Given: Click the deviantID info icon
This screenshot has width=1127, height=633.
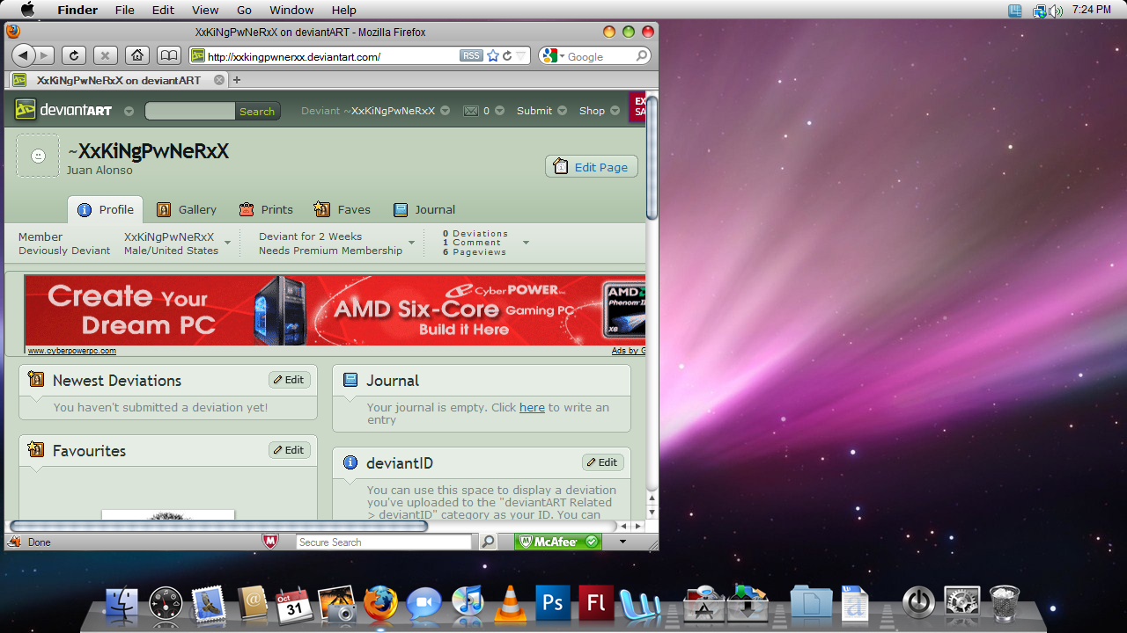Looking at the screenshot, I should [x=351, y=462].
